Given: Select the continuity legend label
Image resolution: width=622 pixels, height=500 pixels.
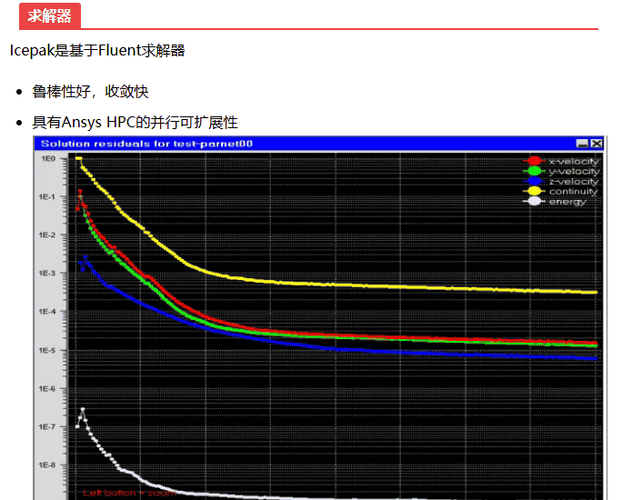Looking at the screenshot, I should point(574,191).
